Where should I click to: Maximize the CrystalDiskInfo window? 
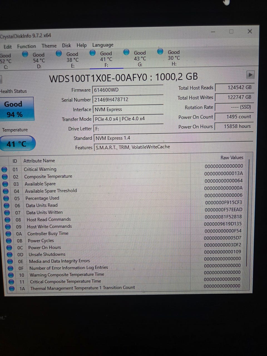(231, 31)
